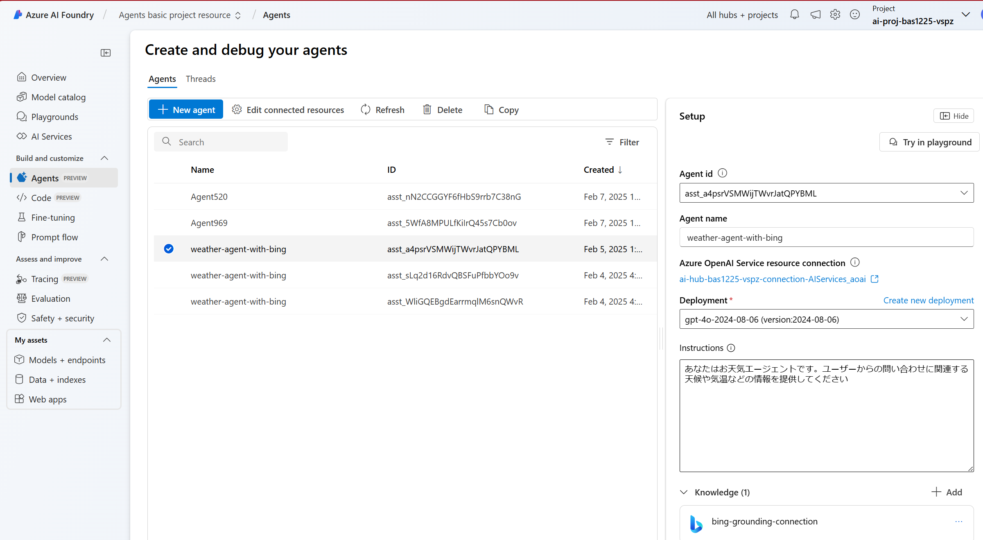Viewport: 983px width, 540px height.
Task: Collapse the Assess and improve section
Action: point(104,259)
